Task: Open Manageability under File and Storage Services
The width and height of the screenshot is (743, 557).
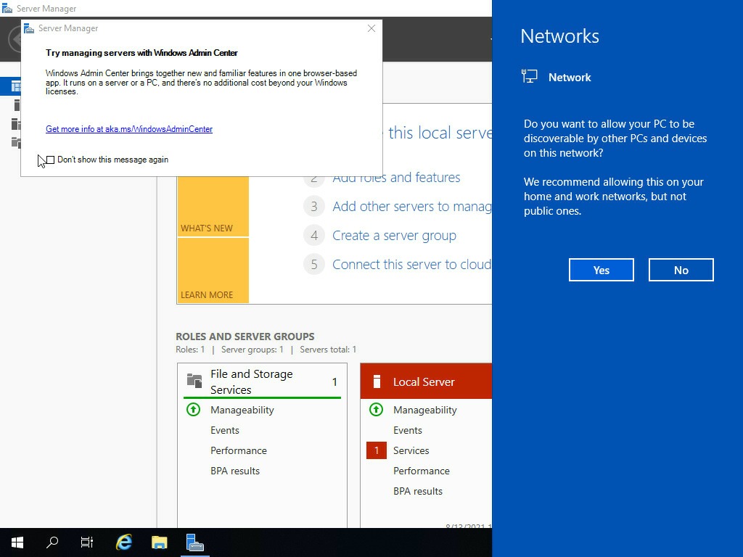Action: pos(242,410)
